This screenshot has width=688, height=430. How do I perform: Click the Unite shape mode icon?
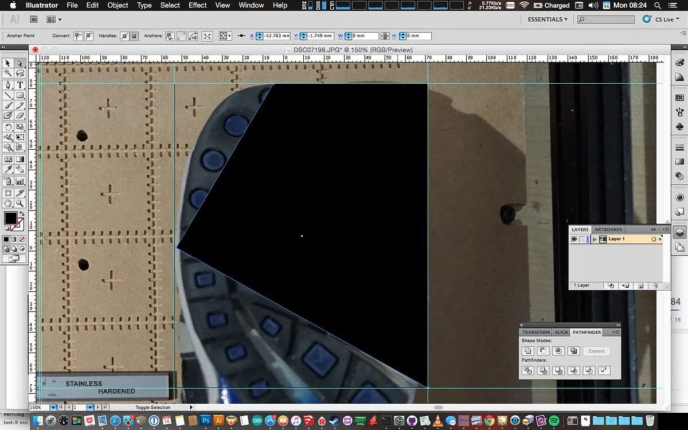528,351
